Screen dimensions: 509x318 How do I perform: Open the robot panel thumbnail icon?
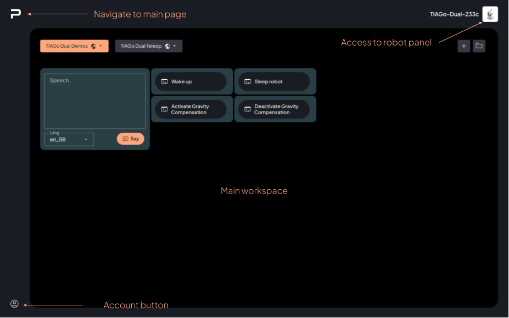tap(490, 14)
